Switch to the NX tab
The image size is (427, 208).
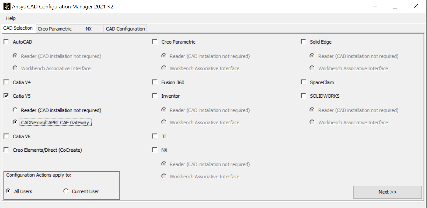coord(89,29)
